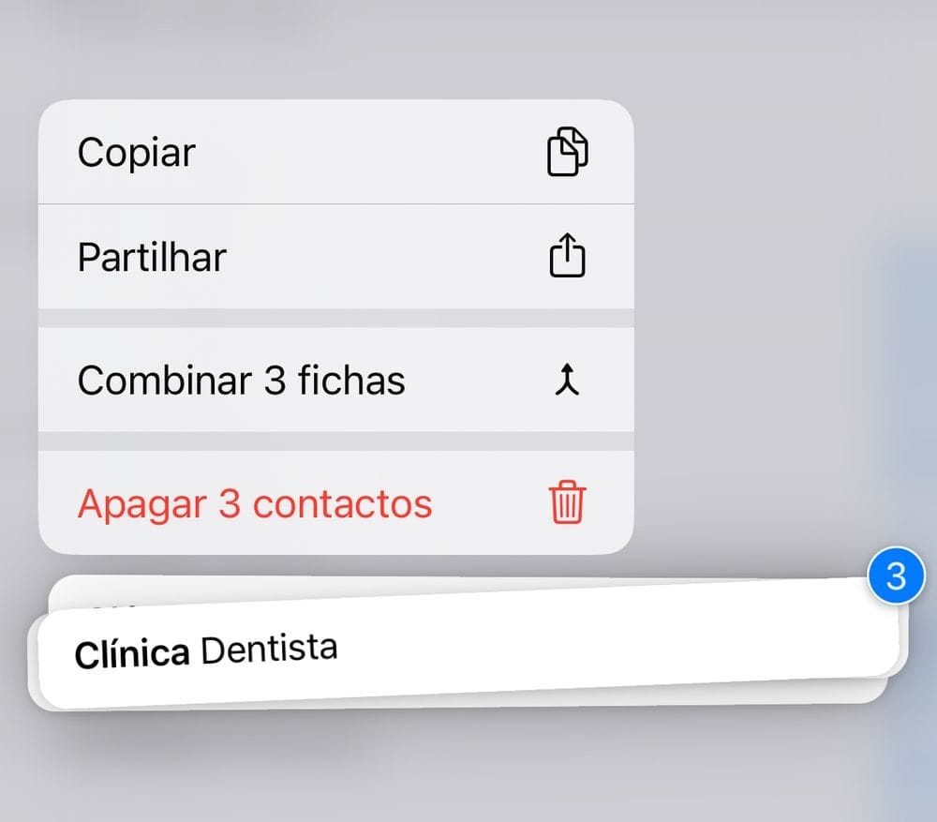Tap the merge arrows icon

click(567, 380)
